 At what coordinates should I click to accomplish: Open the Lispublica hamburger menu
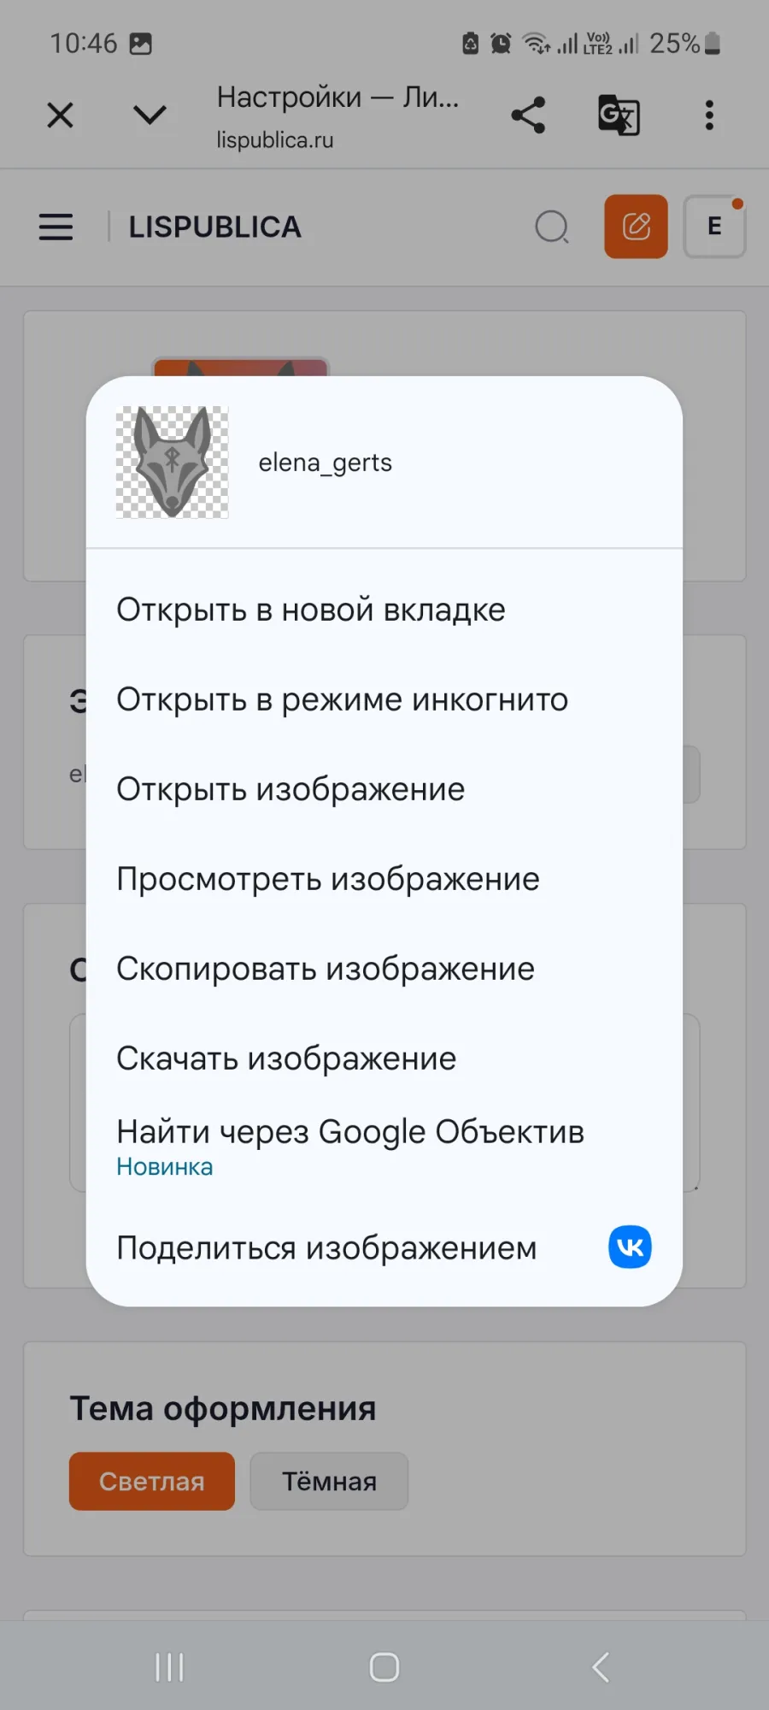point(56,227)
